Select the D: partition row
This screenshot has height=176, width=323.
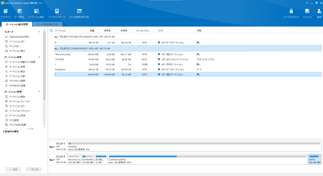188,43
